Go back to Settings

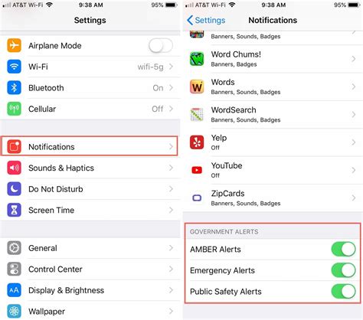tap(206, 20)
